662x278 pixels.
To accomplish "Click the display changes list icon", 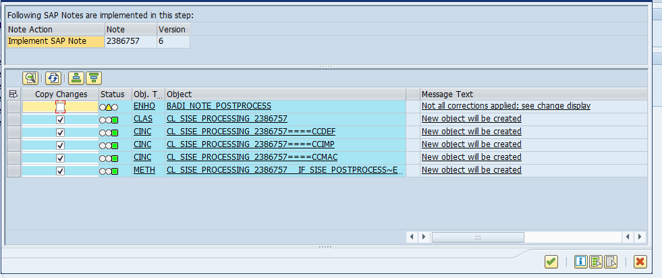I will coord(596,262).
